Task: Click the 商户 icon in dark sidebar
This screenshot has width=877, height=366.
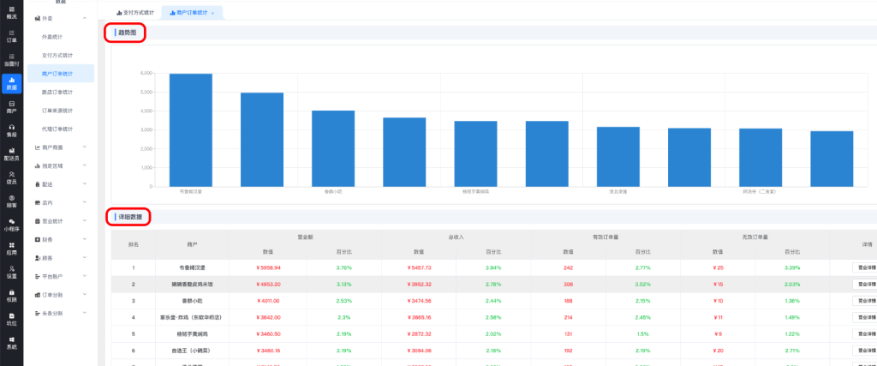Action: pyautogui.click(x=11, y=106)
